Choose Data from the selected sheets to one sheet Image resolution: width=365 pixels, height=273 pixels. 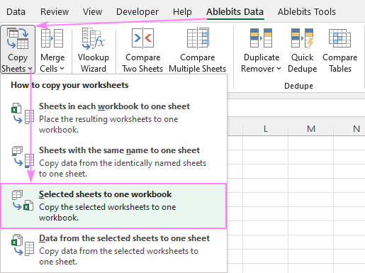[113, 250]
